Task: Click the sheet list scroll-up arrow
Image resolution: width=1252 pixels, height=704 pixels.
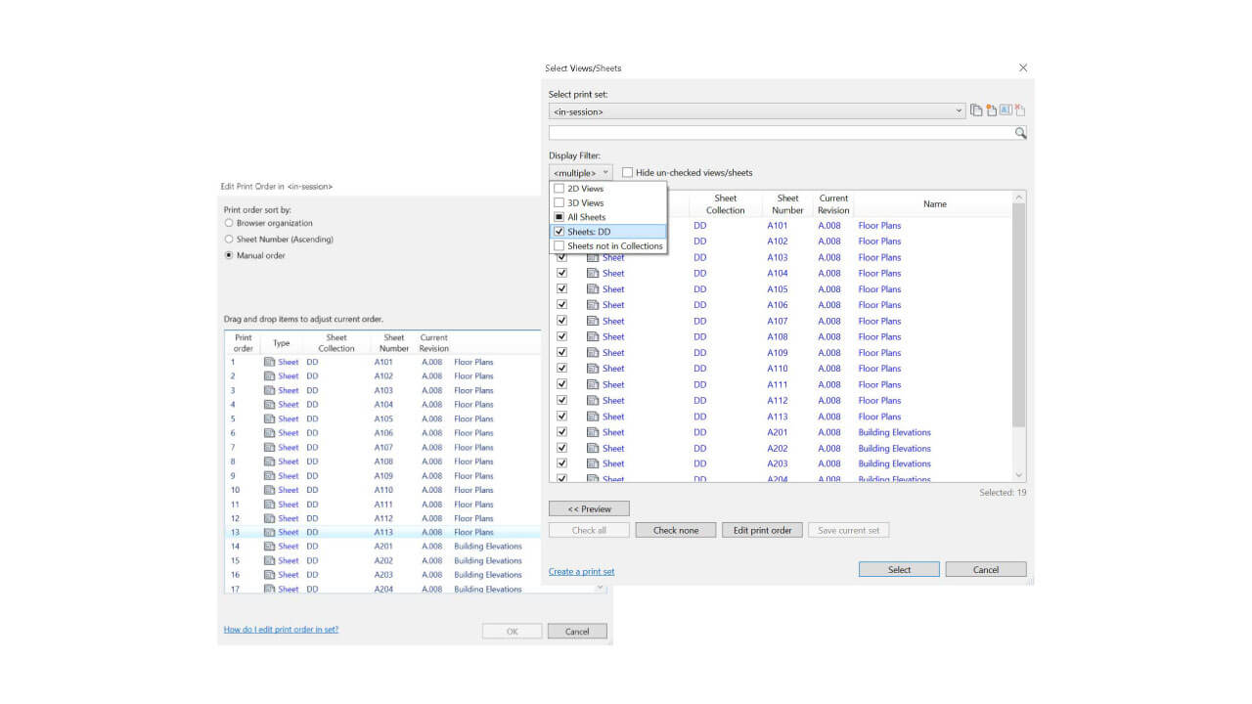Action: [1019, 198]
